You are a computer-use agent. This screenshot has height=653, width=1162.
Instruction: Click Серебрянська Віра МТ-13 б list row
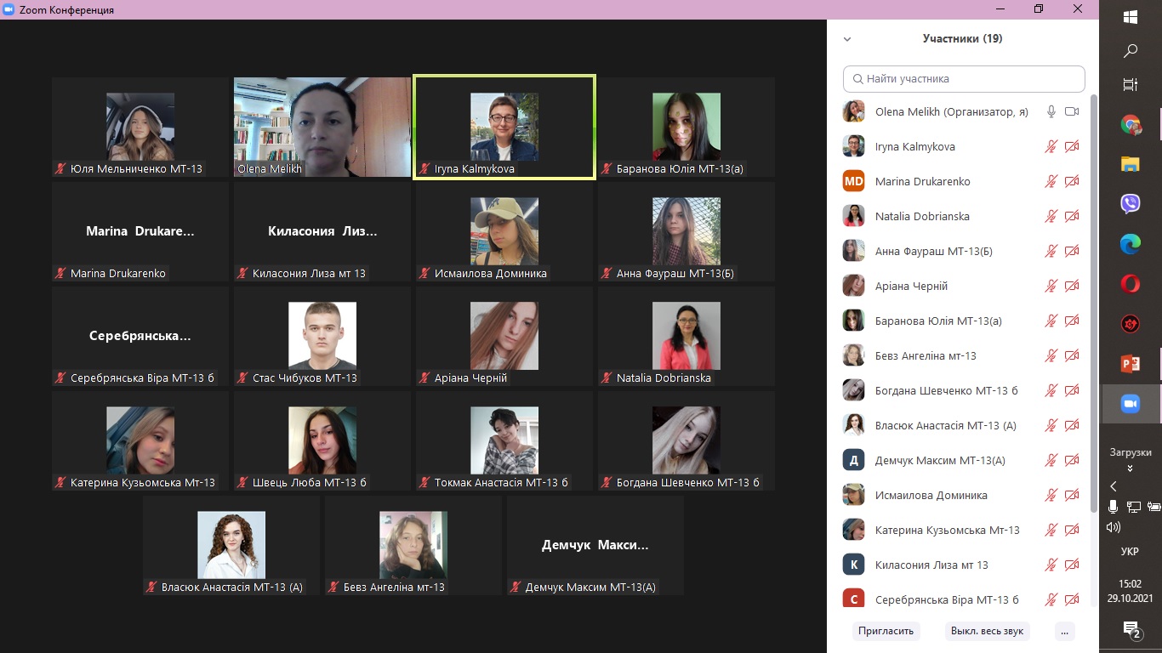(961, 598)
